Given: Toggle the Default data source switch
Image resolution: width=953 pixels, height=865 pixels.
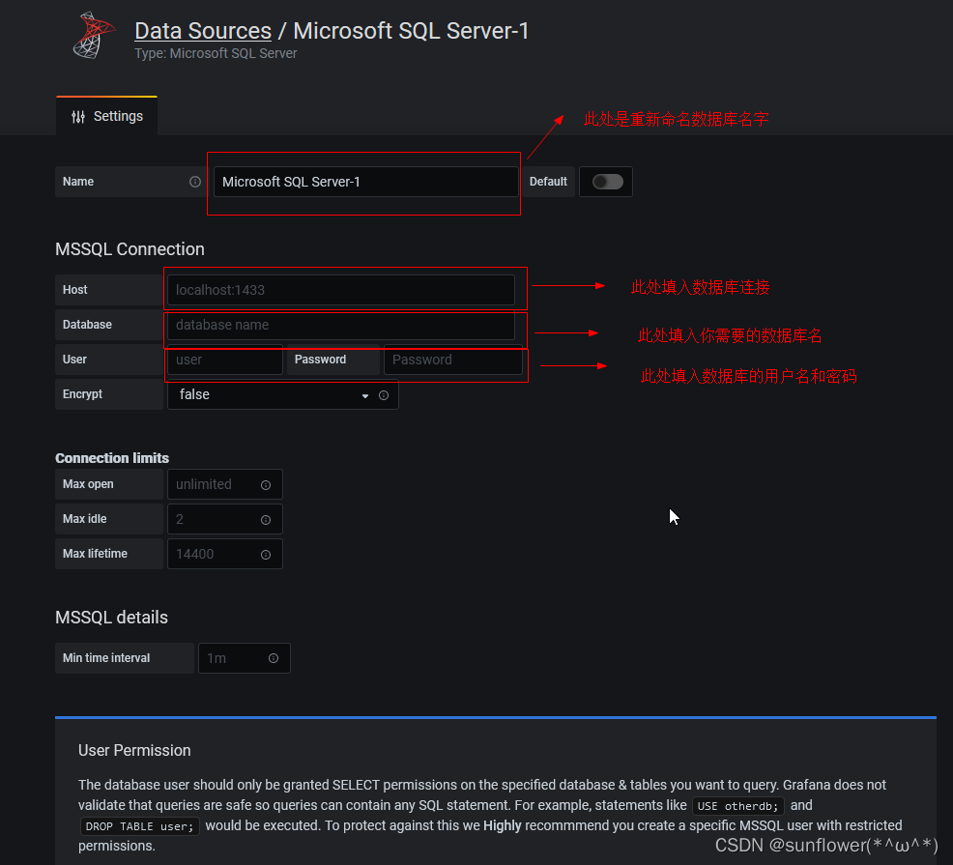Looking at the screenshot, I should pos(608,182).
